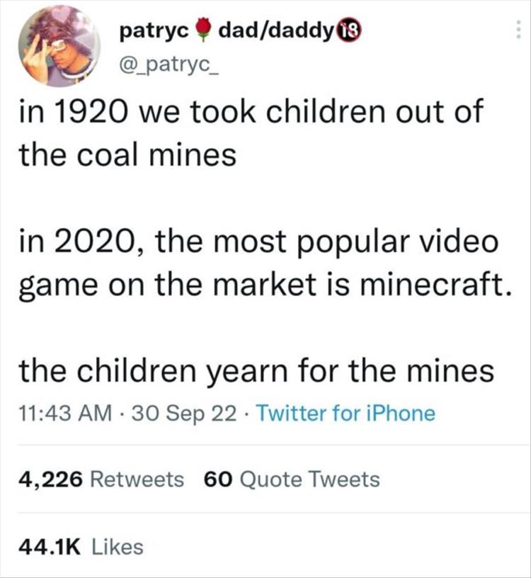Click the 11:43 AM timestamp
The width and height of the screenshot is (531, 578).
[x=63, y=412]
